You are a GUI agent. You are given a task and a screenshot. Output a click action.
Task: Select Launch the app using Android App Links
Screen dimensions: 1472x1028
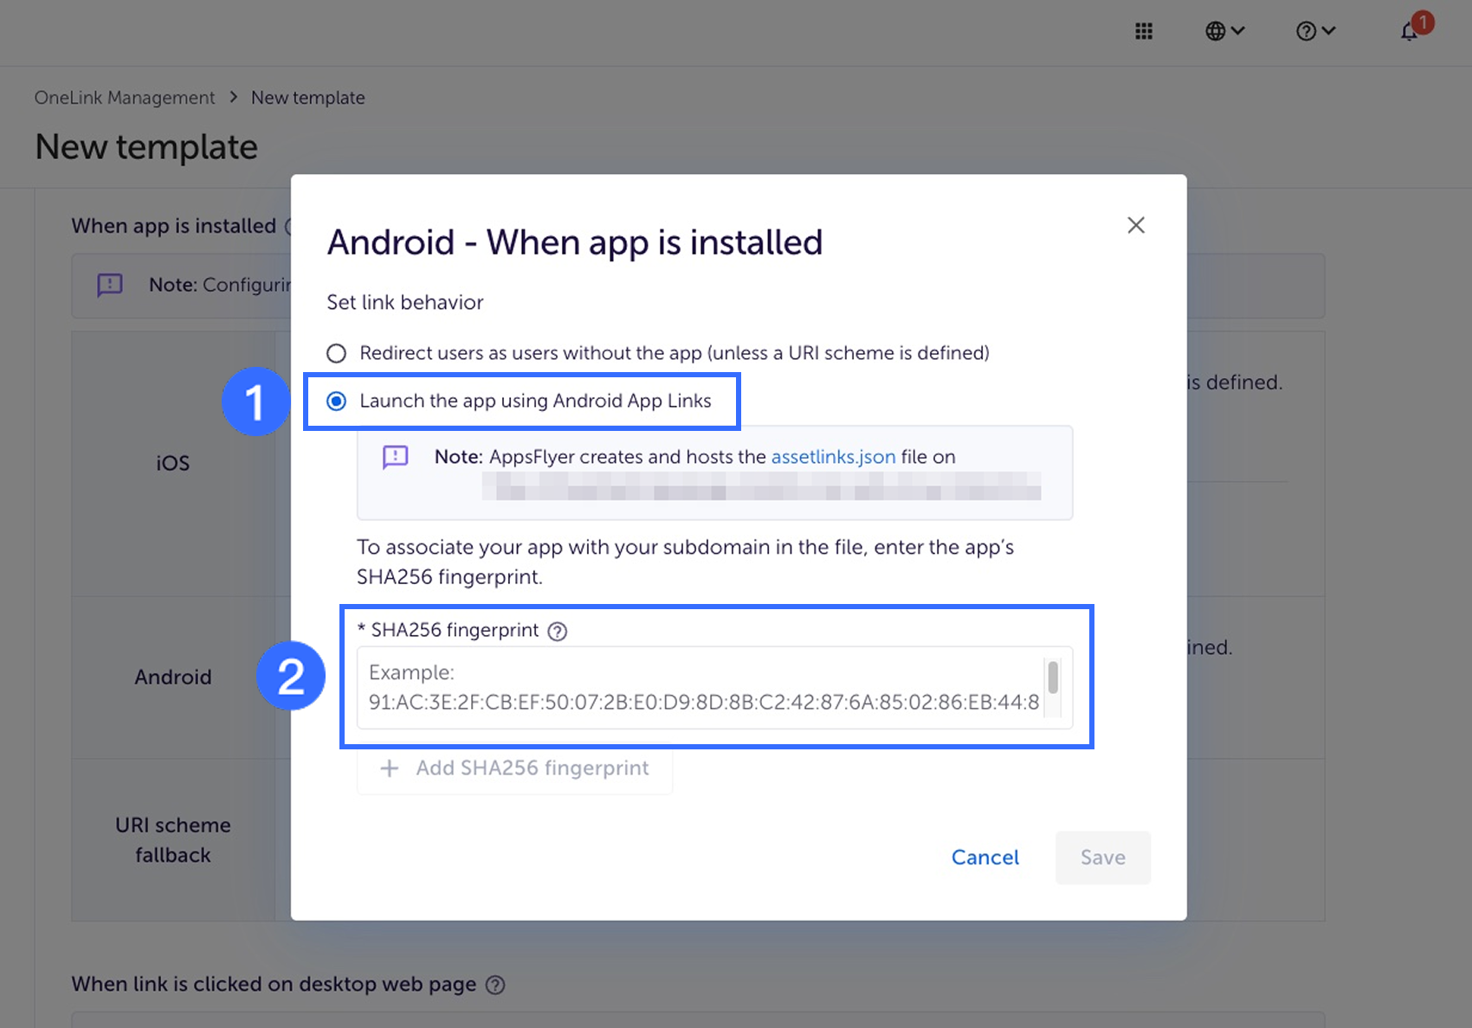(x=336, y=401)
